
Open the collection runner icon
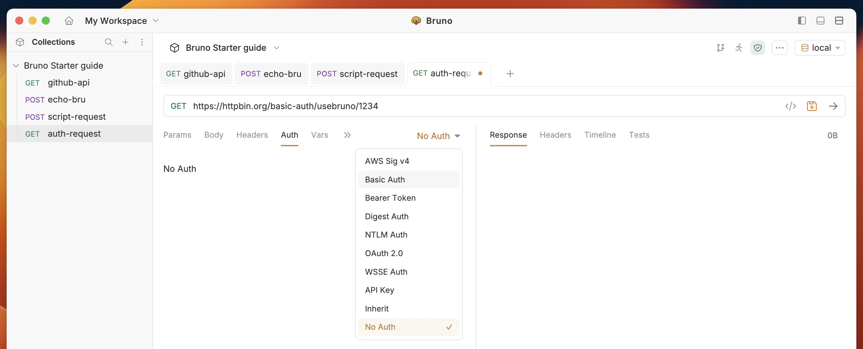pyautogui.click(x=739, y=47)
